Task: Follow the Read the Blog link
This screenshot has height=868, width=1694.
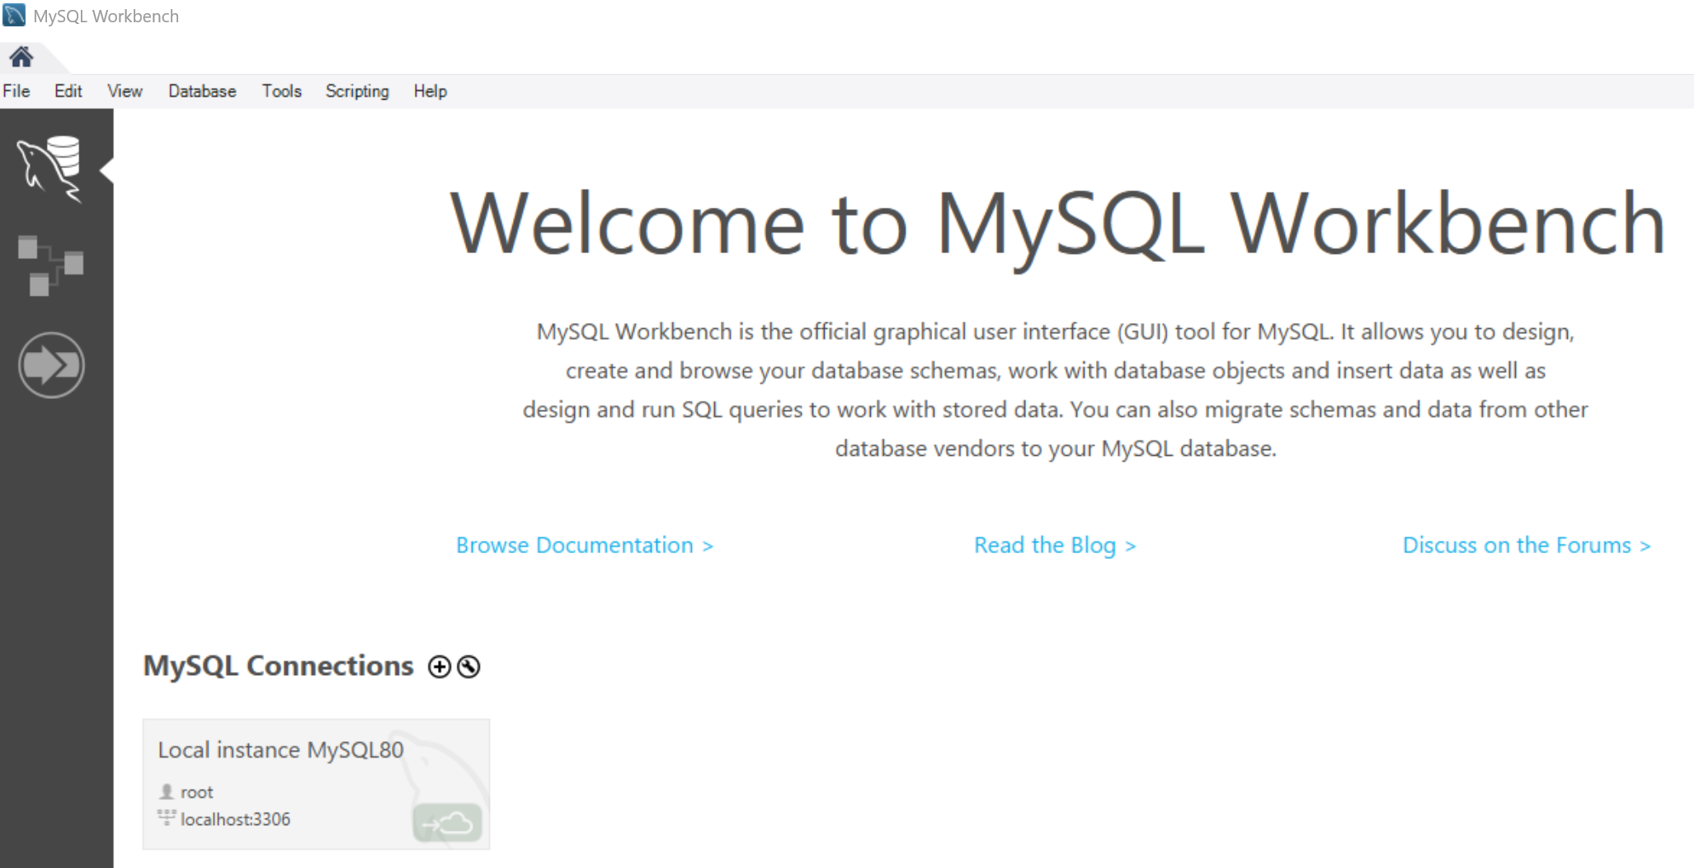Action: [1054, 546]
